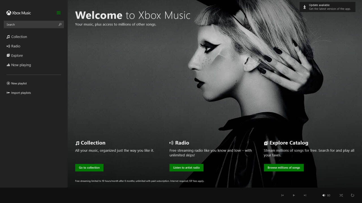Click the Now playing bars icon
Viewport: 362px width, 203px height.
click(8, 65)
